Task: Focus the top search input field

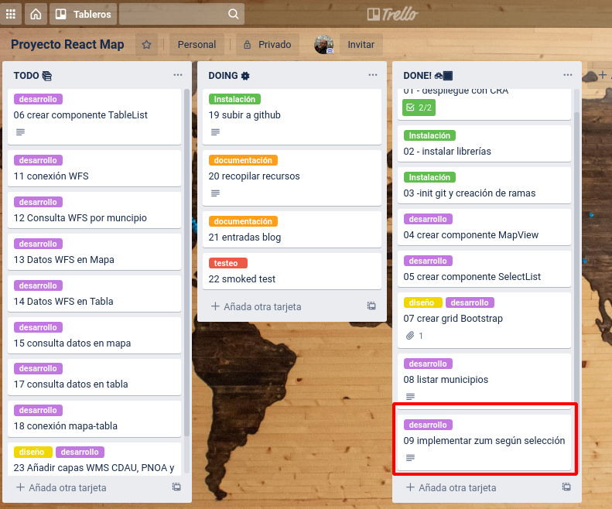Action: 182,14
